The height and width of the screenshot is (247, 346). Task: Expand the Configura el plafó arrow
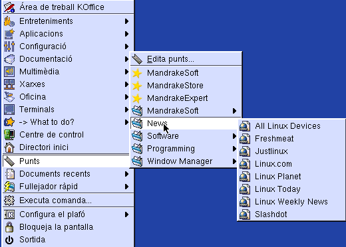coord(126,214)
